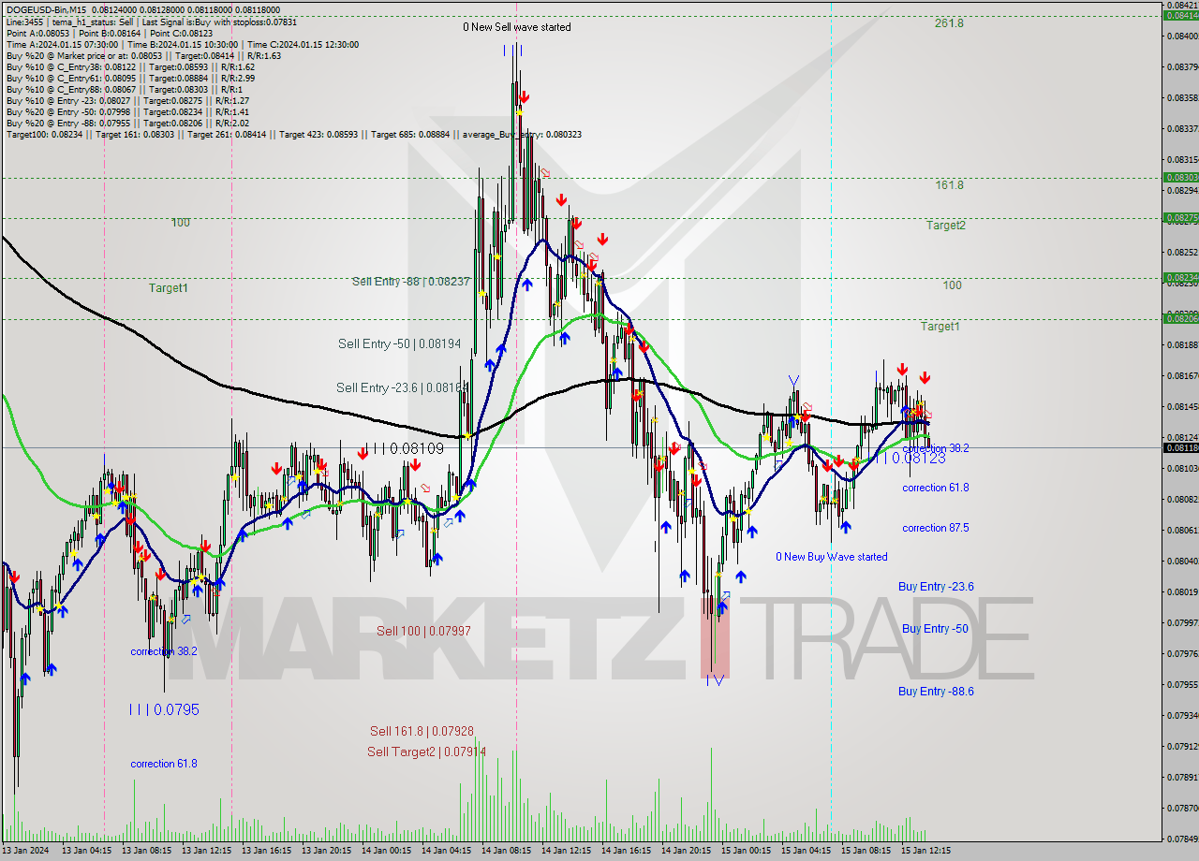Screen dimensions: 1199x861
Task: Click the '13 Jan 2024' time axis label
Action: click(x=26, y=851)
